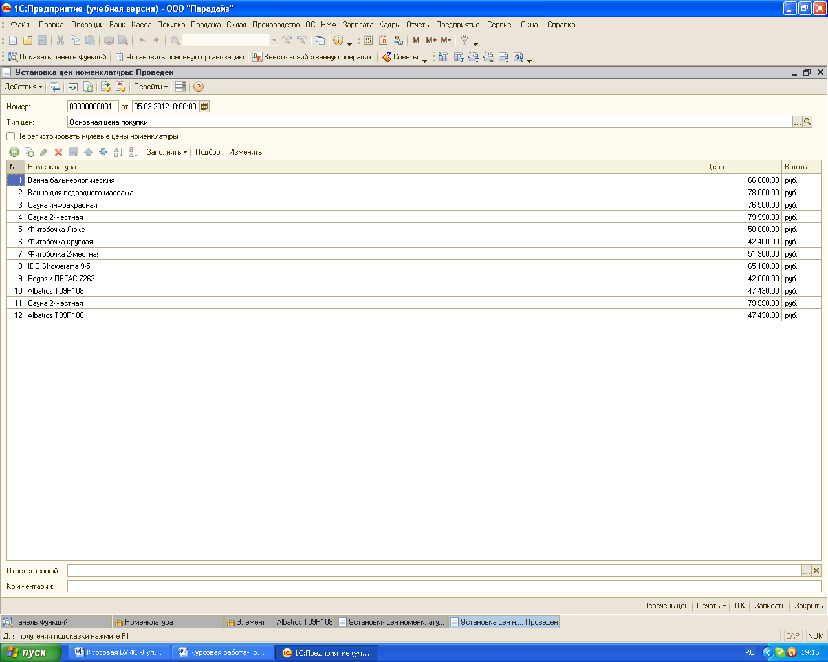
Task: Open the Склад menu
Action: [237, 25]
